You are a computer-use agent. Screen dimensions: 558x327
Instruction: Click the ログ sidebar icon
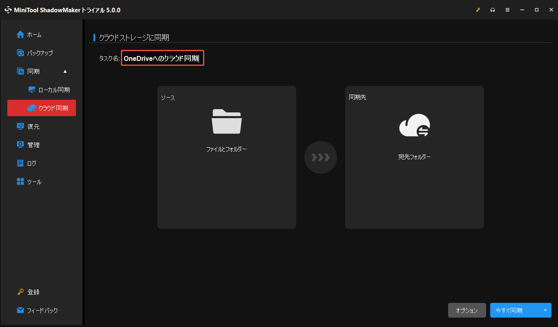pyautogui.click(x=20, y=163)
